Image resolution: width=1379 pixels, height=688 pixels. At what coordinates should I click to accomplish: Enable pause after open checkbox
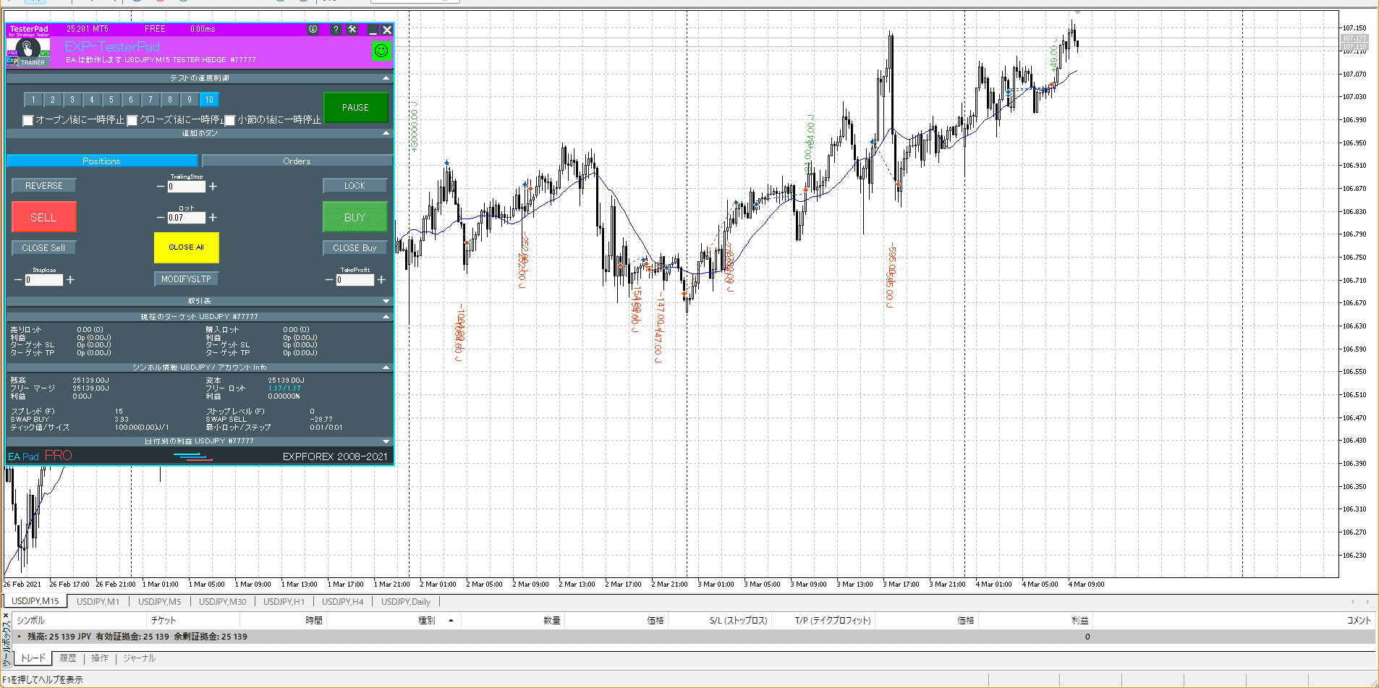(x=28, y=120)
